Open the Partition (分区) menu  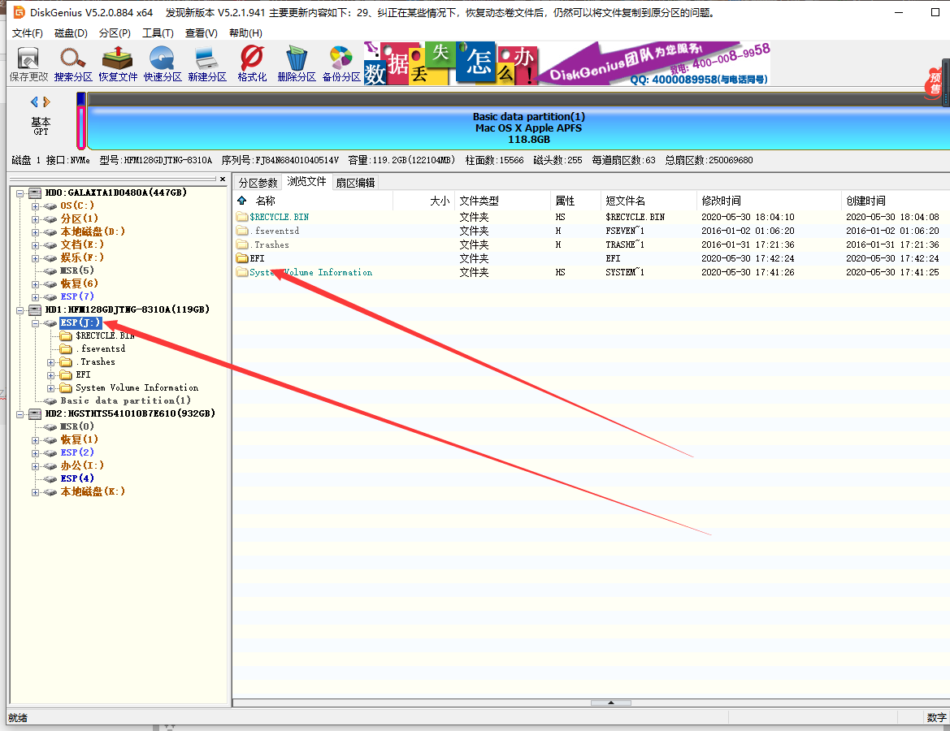point(115,33)
